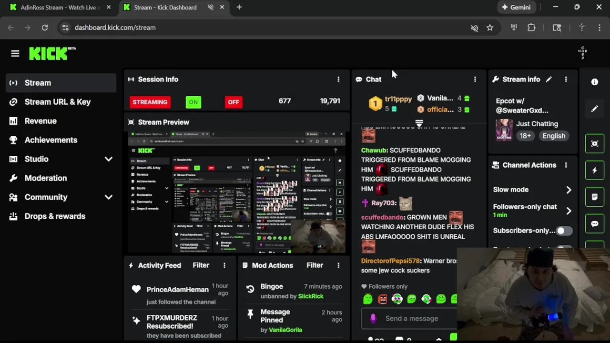Click the Stream Preview thumbnail

click(x=237, y=191)
